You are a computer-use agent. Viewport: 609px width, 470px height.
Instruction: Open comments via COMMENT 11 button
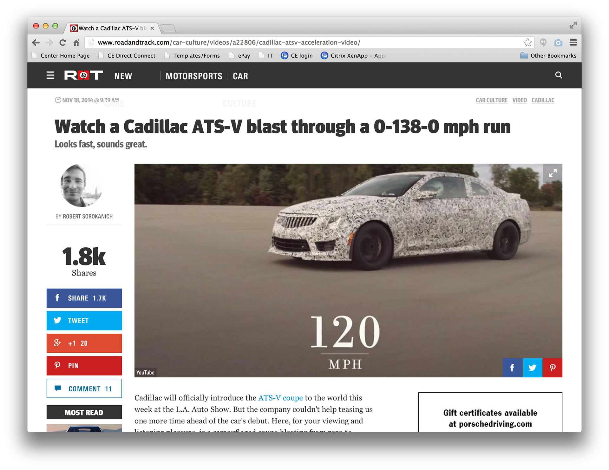pos(84,388)
